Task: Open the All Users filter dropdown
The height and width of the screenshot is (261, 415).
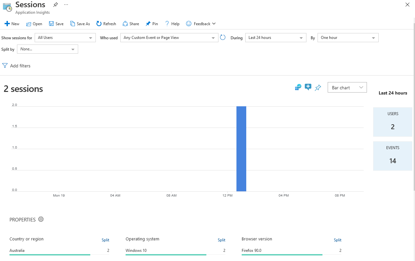Action: (65, 38)
